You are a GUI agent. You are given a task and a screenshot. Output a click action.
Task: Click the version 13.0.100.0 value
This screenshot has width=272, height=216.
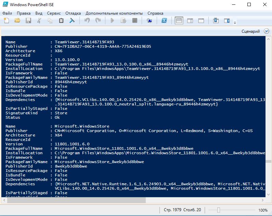(x=67, y=60)
